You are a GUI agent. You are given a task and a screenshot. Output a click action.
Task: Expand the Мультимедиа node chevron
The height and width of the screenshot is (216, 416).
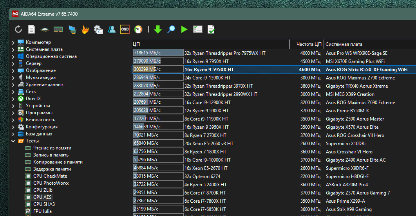tap(13, 77)
